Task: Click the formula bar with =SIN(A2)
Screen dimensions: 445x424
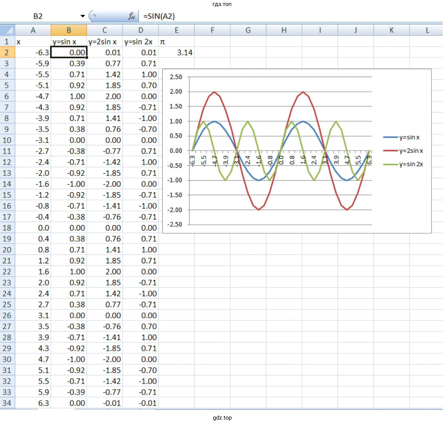Action: coord(291,16)
